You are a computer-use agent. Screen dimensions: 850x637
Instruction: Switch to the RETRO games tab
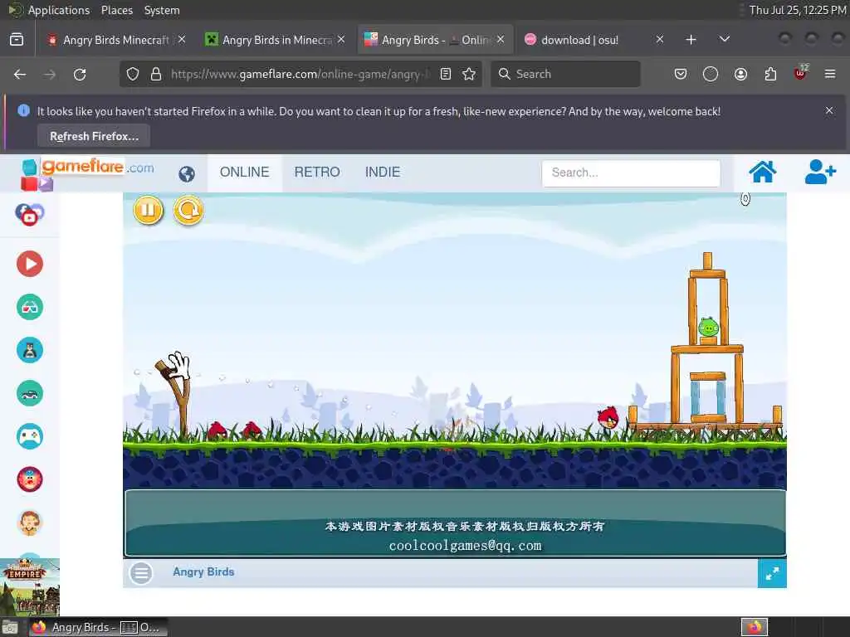coord(317,173)
